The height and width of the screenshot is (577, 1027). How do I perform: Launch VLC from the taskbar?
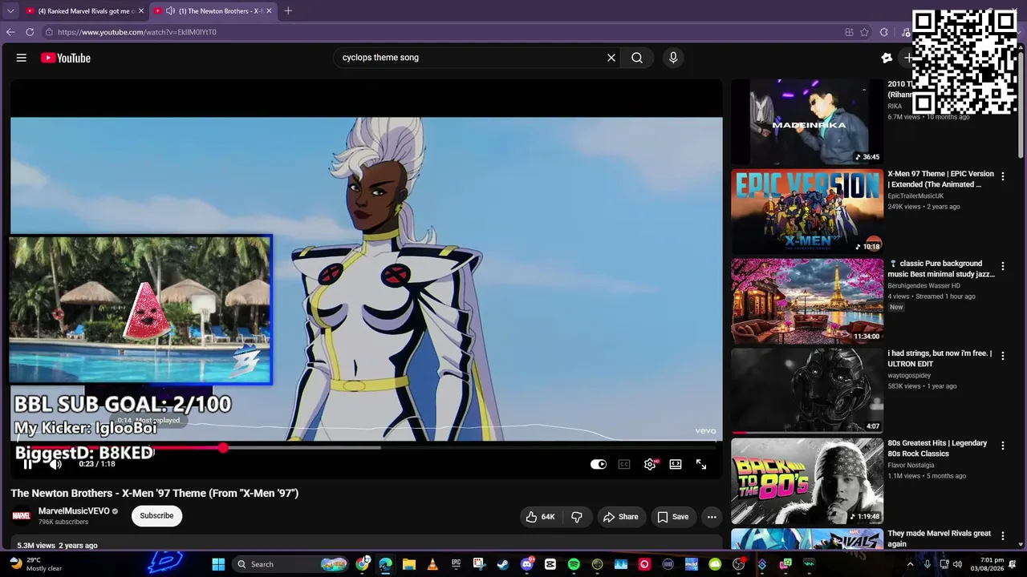point(432,564)
